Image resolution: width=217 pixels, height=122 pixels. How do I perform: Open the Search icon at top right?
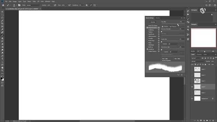click(x=206, y=5)
